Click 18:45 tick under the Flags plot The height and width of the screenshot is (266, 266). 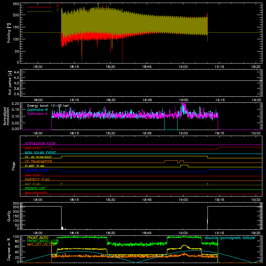147,200
